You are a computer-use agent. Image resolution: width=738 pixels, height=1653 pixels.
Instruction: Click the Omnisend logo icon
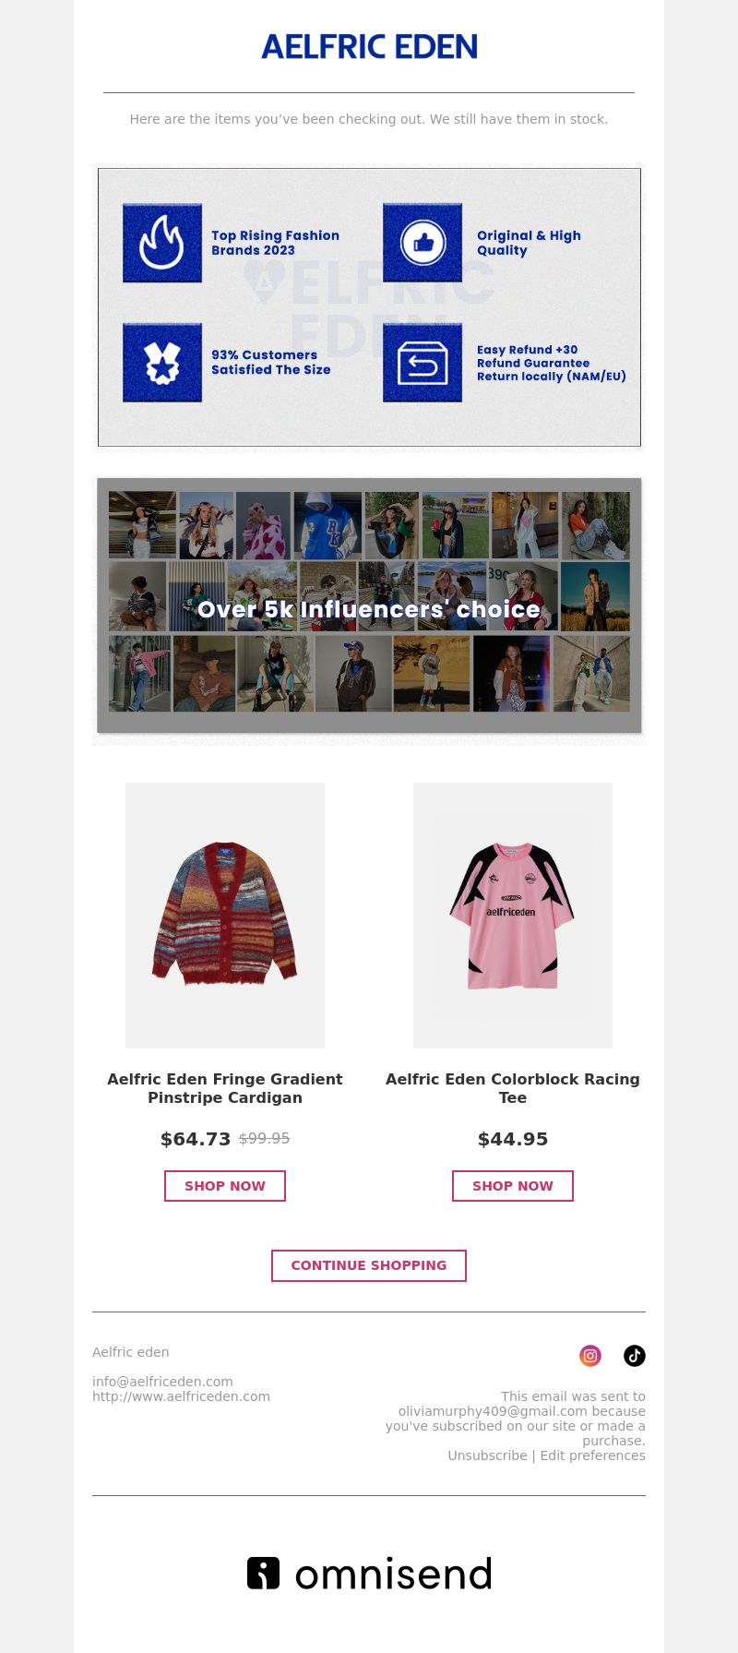click(263, 1573)
